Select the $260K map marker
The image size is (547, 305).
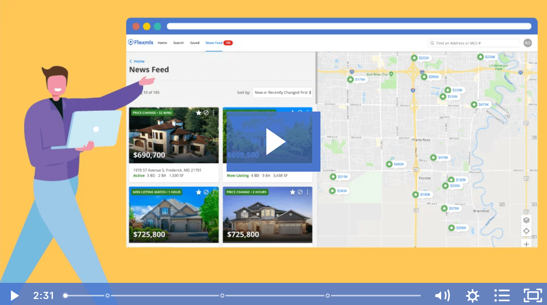pyautogui.click(x=458, y=228)
